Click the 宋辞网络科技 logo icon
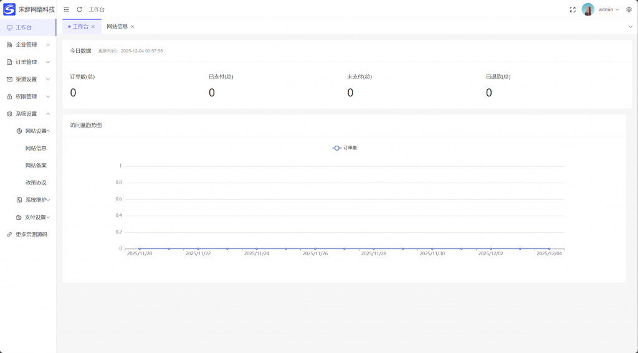This screenshot has width=638, height=353. coord(9,9)
